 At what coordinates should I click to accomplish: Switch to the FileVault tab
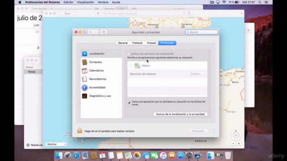[137, 43]
